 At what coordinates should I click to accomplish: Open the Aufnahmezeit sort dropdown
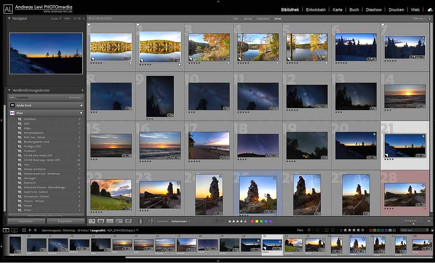coord(181,221)
